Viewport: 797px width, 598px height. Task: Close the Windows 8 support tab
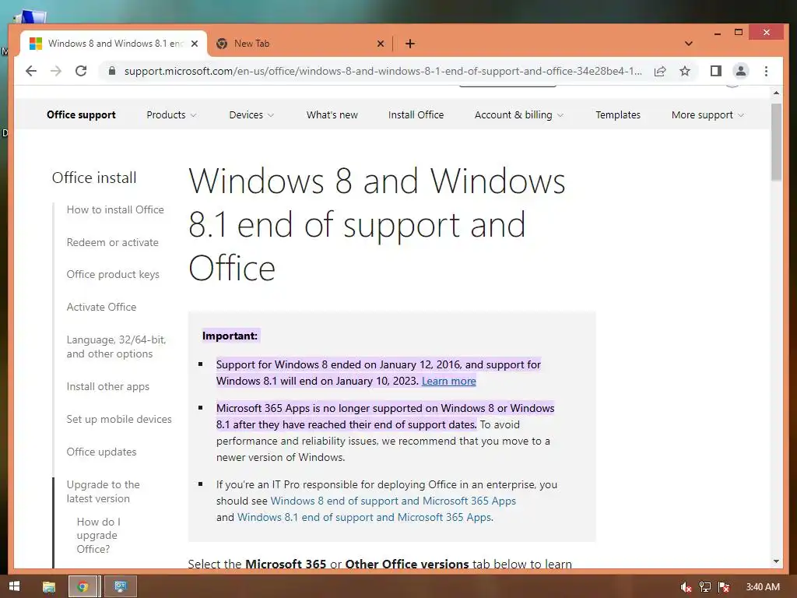[x=194, y=44]
